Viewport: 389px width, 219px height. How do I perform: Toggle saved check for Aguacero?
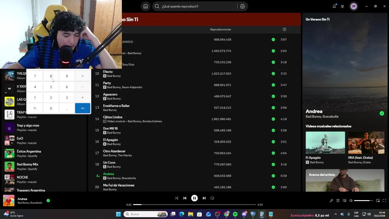[273, 96]
